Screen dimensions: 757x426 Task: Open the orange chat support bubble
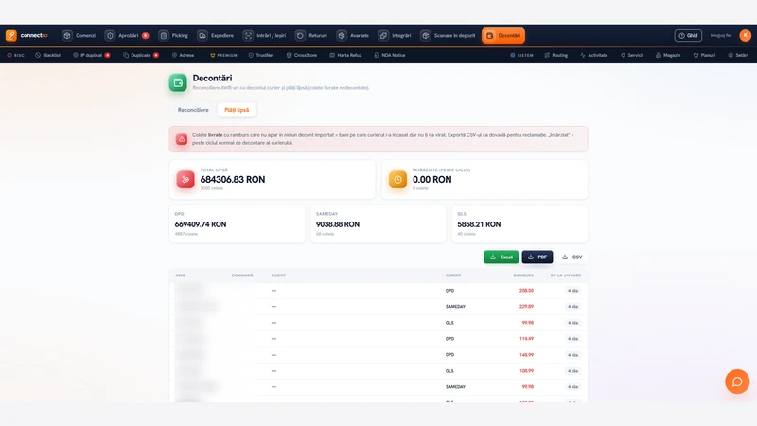tap(737, 382)
